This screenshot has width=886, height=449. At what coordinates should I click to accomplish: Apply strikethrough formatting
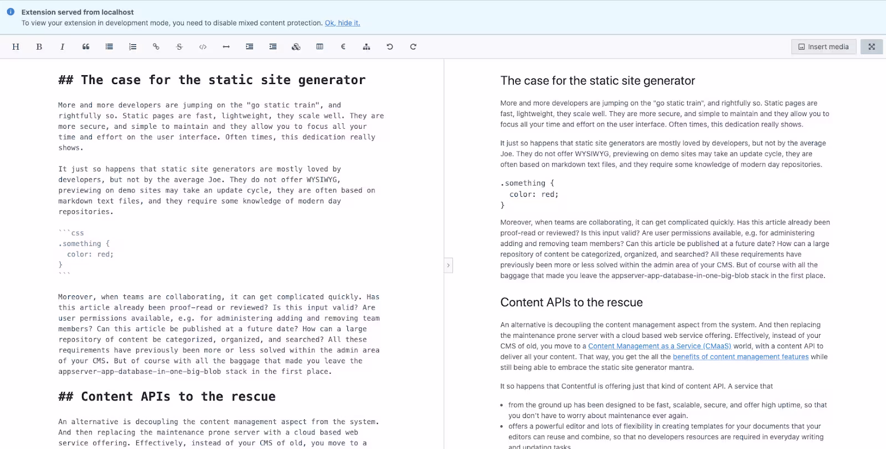coord(179,47)
